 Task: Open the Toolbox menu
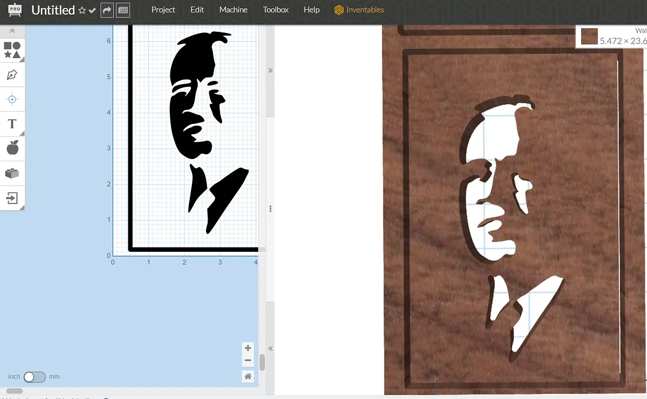click(276, 10)
